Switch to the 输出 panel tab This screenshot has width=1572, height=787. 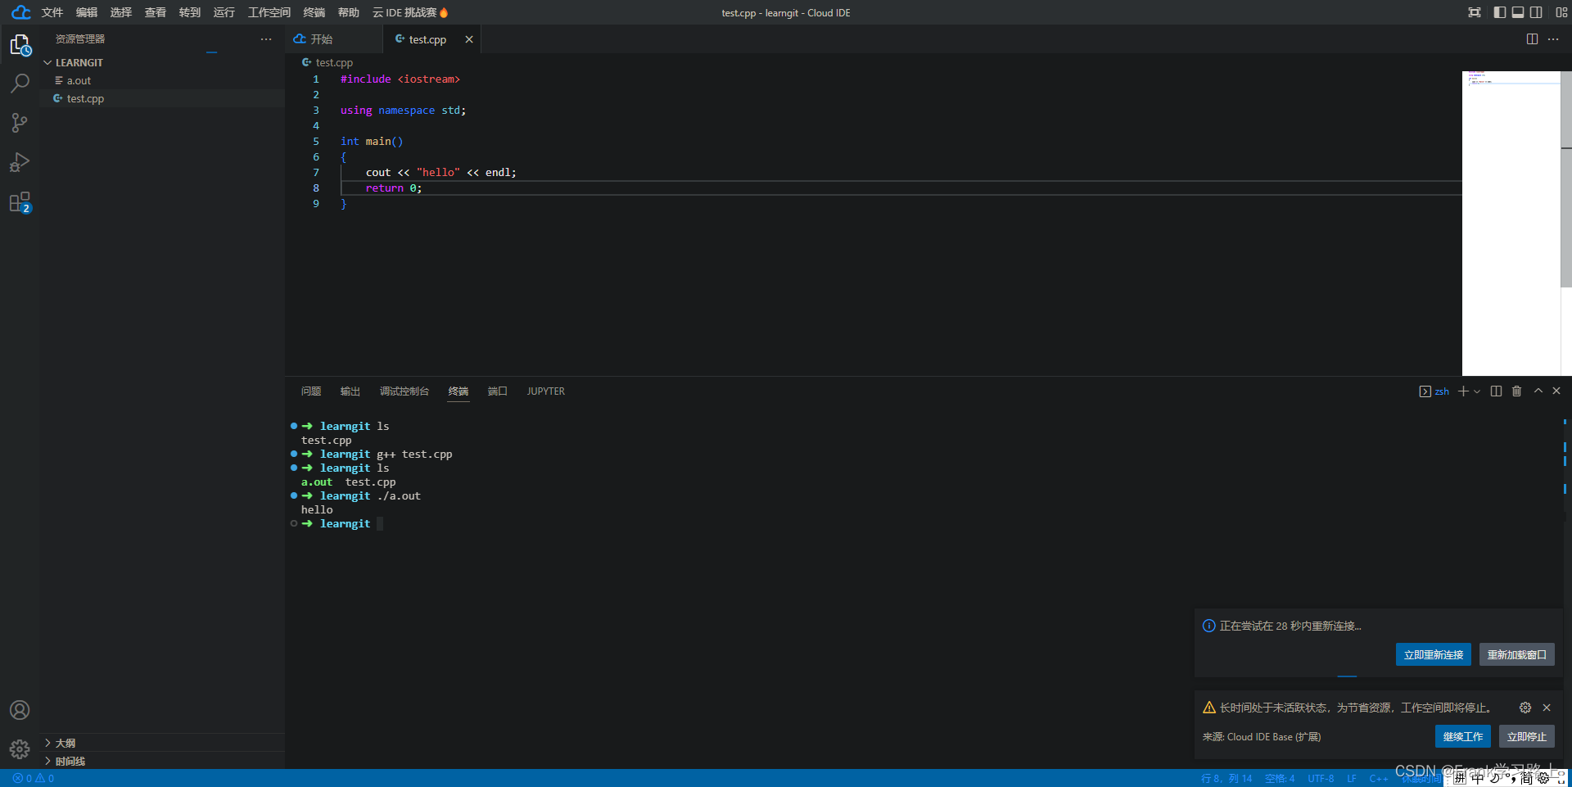pos(350,391)
